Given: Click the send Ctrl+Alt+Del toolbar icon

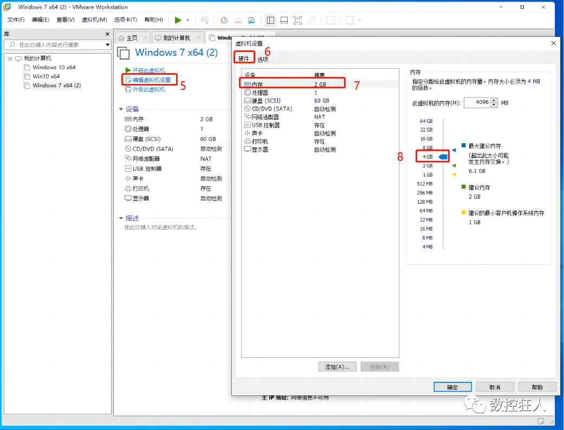Looking at the screenshot, I should point(205,20).
